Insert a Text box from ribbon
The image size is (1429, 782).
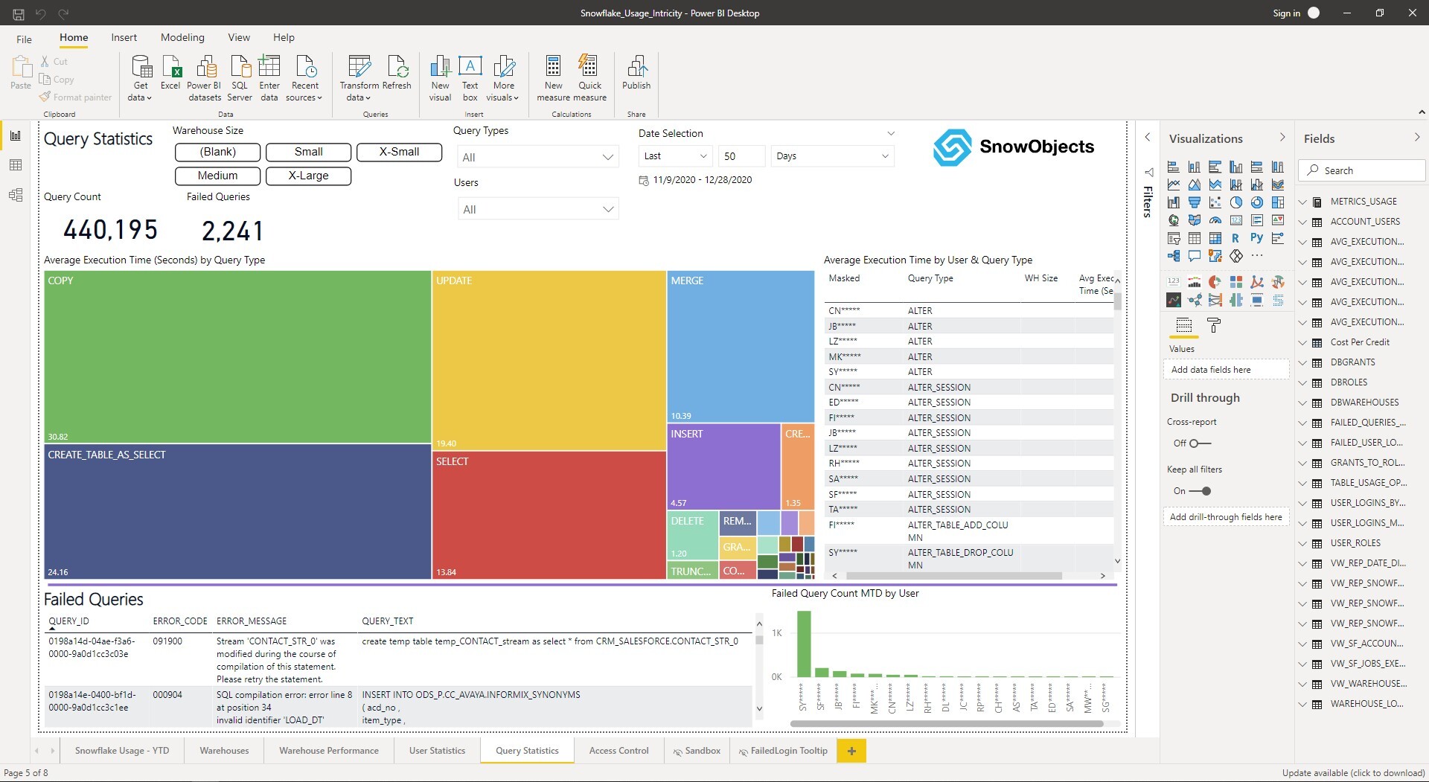tap(470, 77)
